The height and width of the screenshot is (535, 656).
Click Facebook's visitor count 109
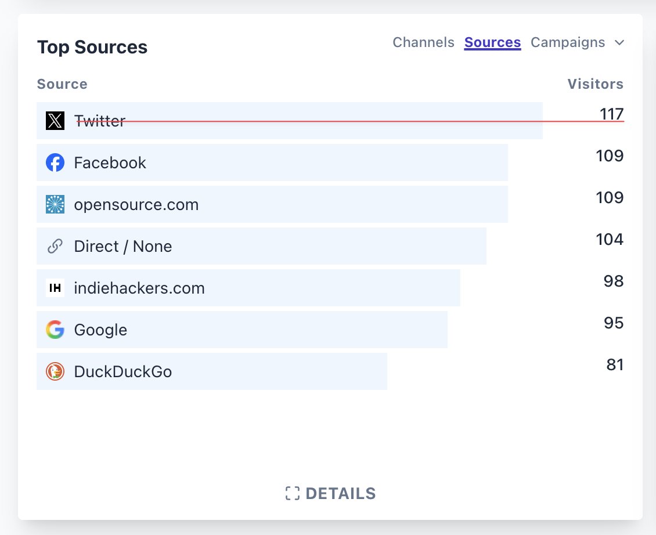610,156
